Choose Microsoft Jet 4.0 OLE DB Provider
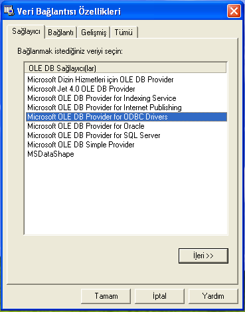 coord(126,89)
